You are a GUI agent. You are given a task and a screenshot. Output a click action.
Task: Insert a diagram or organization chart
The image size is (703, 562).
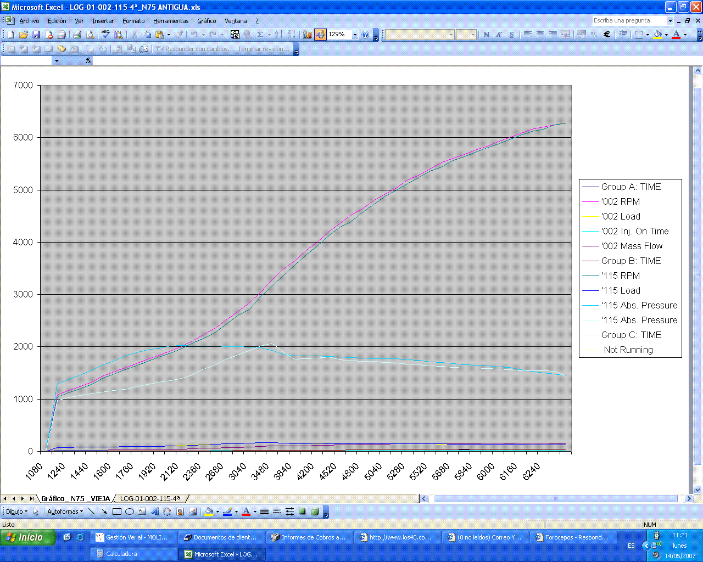pos(167,512)
